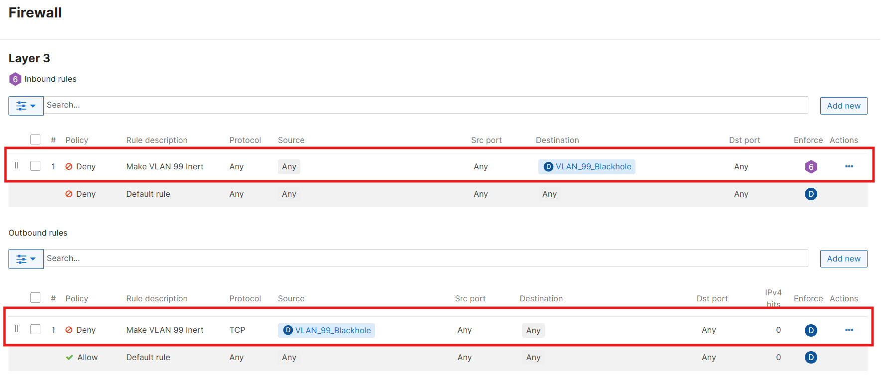Open the three-dot actions menu for outbound rule 1
The width and height of the screenshot is (882, 386).
pyautogui.click(x=849, y=330)
